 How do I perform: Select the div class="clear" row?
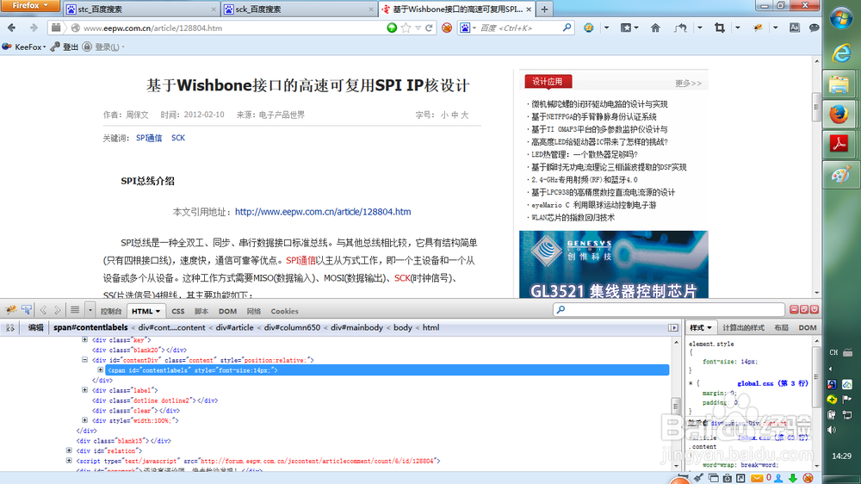point(136,411)
